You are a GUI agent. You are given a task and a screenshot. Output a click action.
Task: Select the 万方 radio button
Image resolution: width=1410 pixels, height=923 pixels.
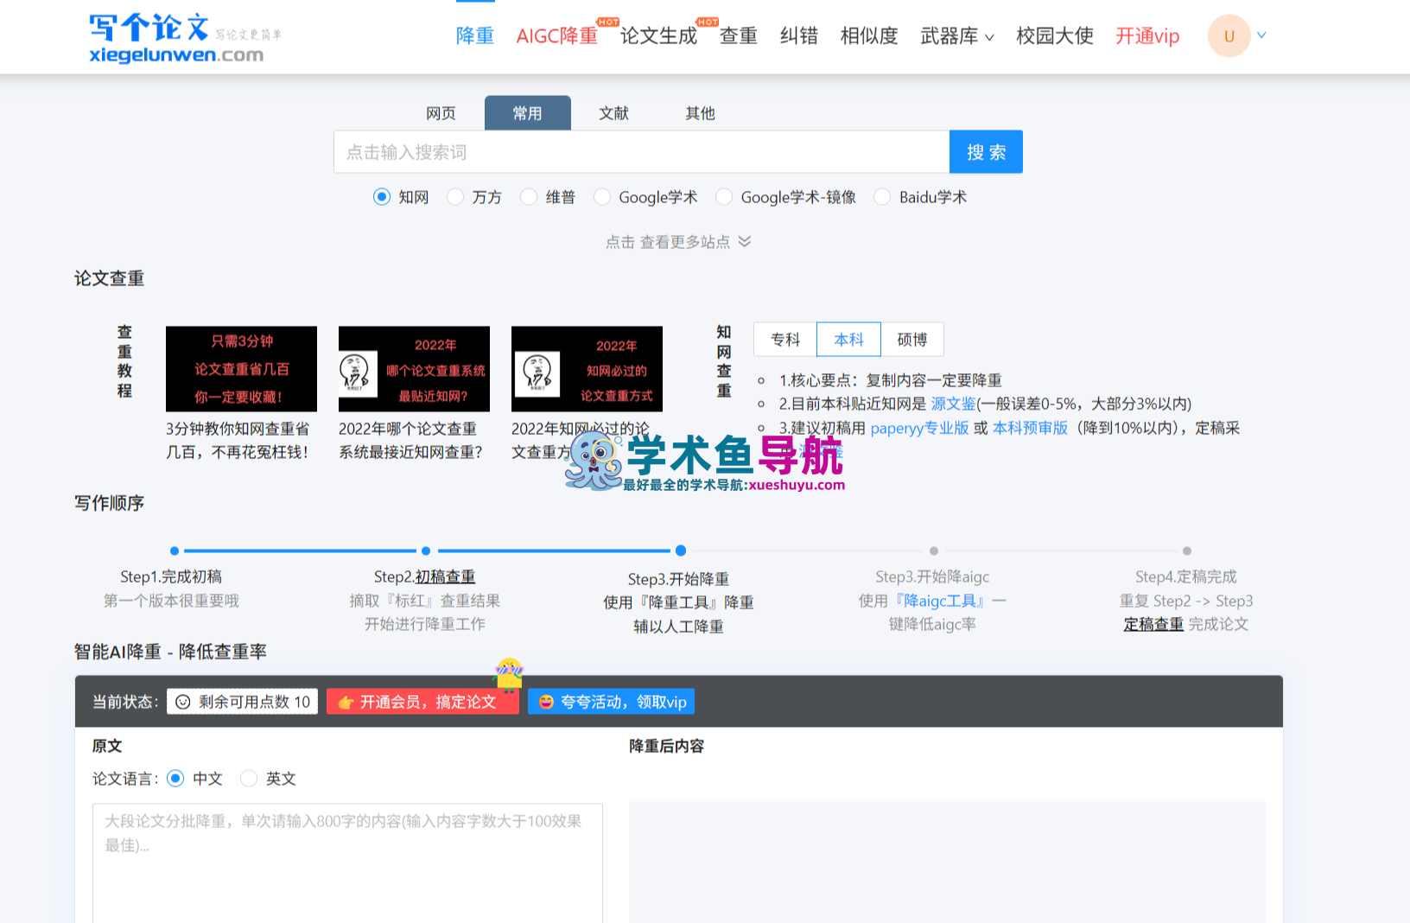[455, 197]
